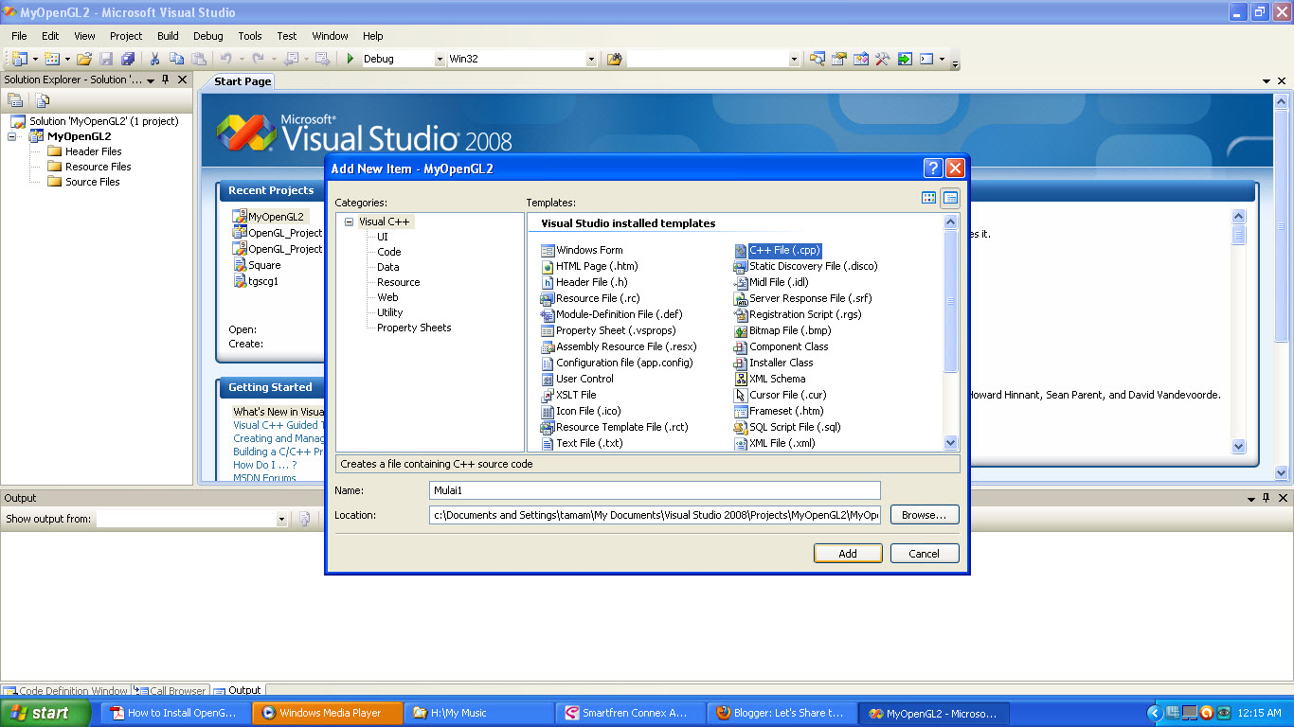Screen dimensions: 1294x727
Task: Select the Text File (.txt) template
Action: tap(582, 443)
